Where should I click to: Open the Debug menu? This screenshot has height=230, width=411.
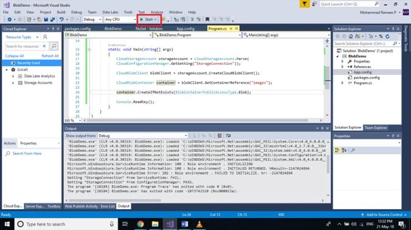point(77,12)
